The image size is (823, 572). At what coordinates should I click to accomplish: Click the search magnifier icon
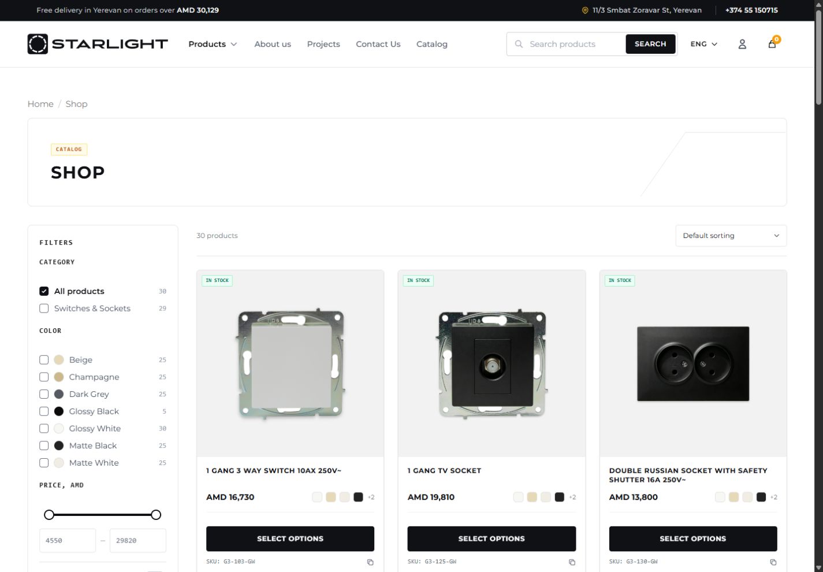click(519, 44)
